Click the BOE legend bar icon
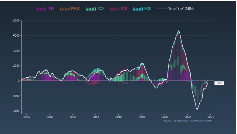The height and width of the screenshot is (134, 237). (x=138, y=9)
